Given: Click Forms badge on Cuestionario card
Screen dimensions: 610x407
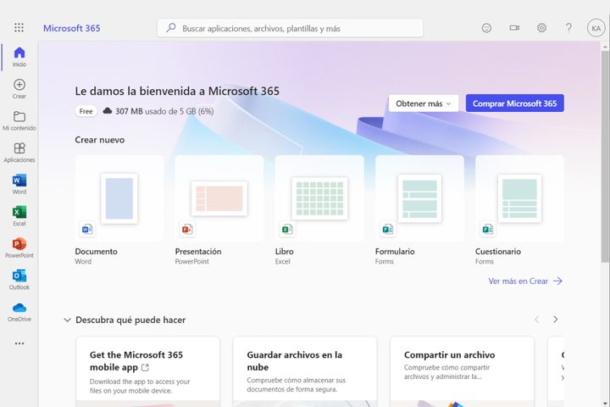Looking at the screenshot, I should tap(487, 230).
